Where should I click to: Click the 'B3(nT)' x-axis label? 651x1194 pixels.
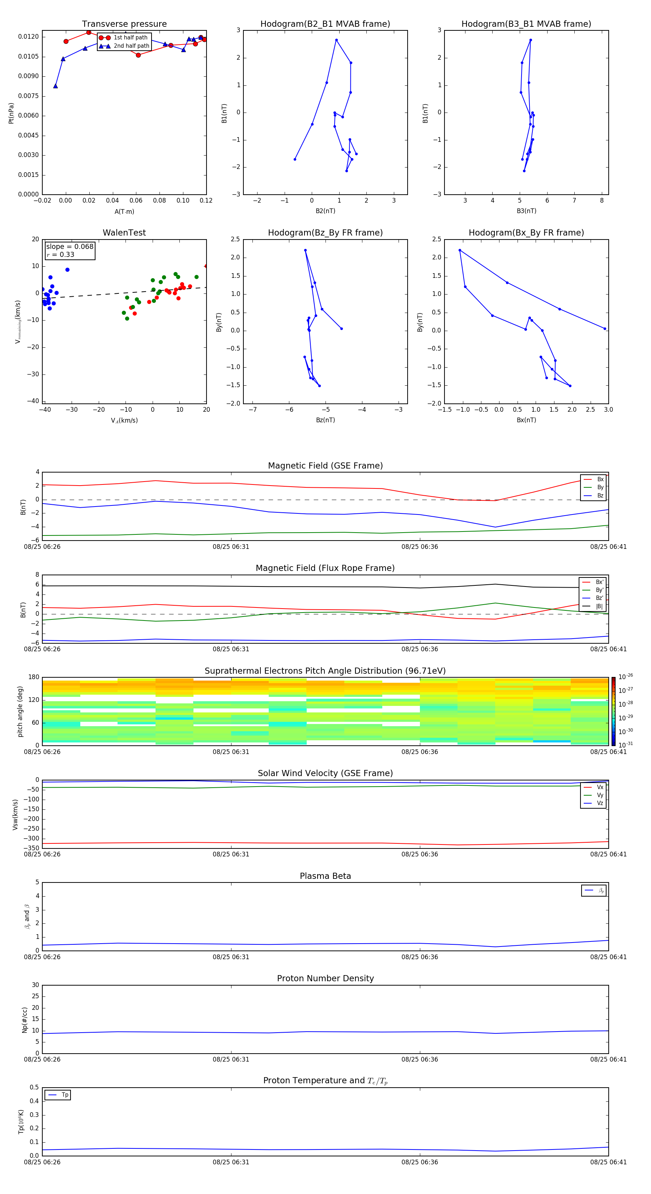(x=526, y=211)
